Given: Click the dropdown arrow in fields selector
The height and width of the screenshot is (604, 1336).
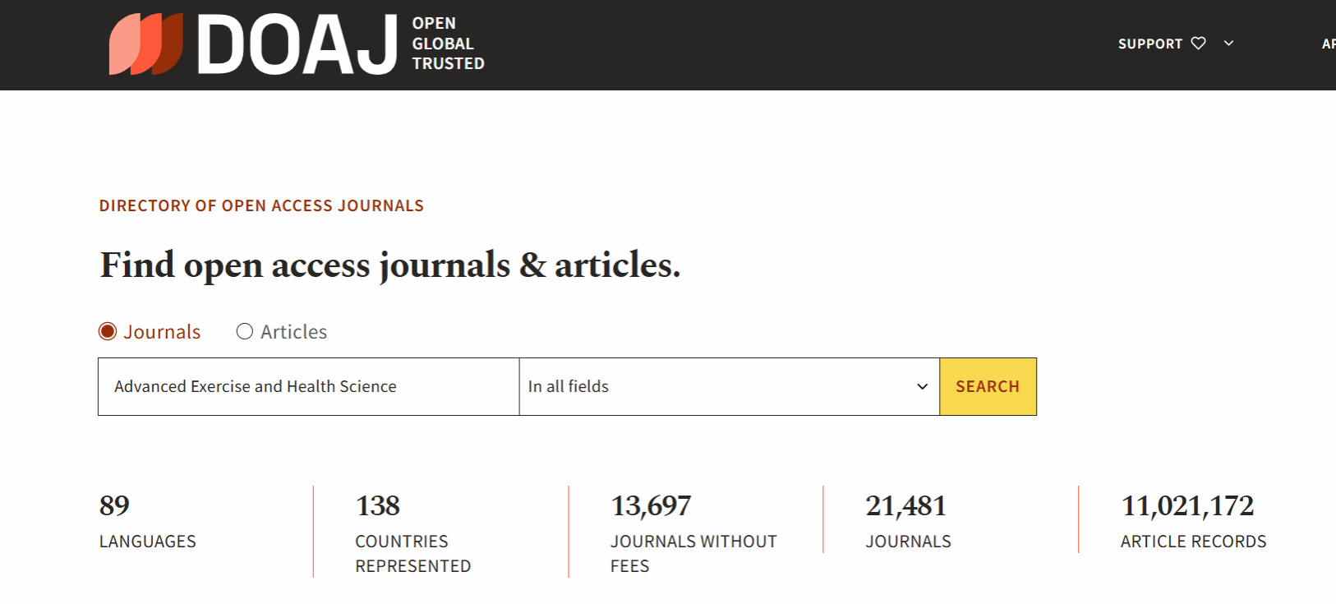Looking at the screenshot, I should click(x=922, y=386).
